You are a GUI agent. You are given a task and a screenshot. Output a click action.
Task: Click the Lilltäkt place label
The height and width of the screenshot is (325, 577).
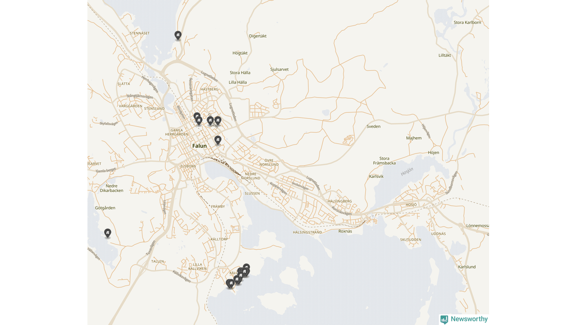[x=444, y=55]
